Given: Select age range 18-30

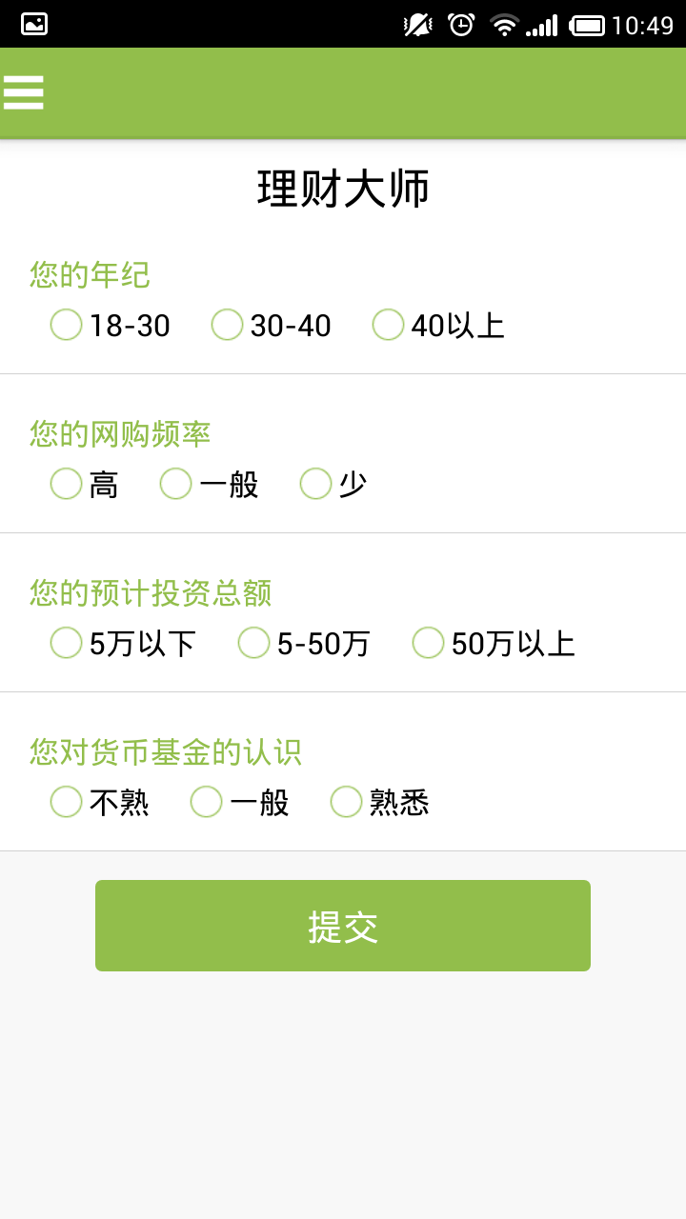Looking at the screenshot, I should point(67,325).
